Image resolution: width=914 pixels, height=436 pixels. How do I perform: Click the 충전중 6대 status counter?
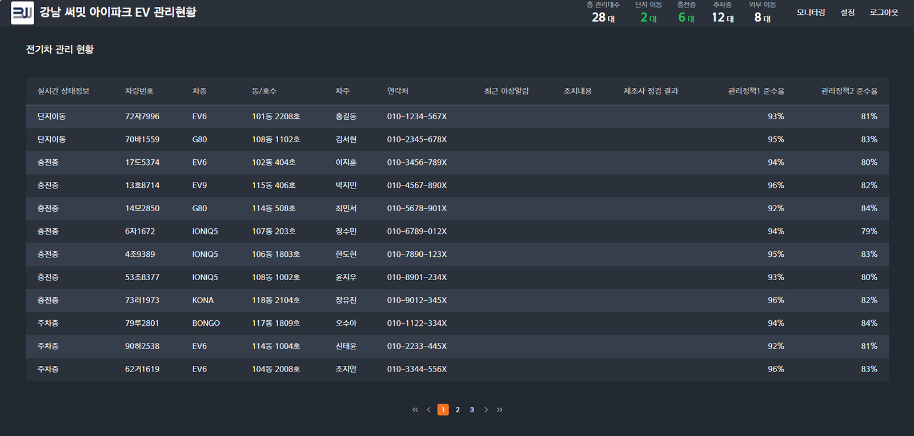coord(686,13)
